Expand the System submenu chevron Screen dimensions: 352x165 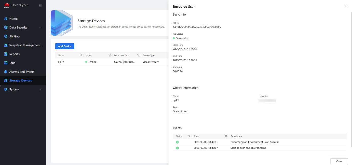(x=40, y=89)
